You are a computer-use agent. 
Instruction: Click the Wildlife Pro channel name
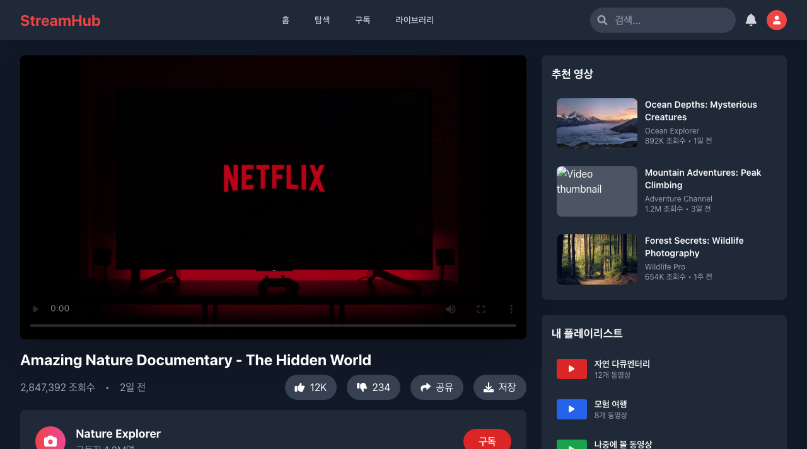pos(665,267)
